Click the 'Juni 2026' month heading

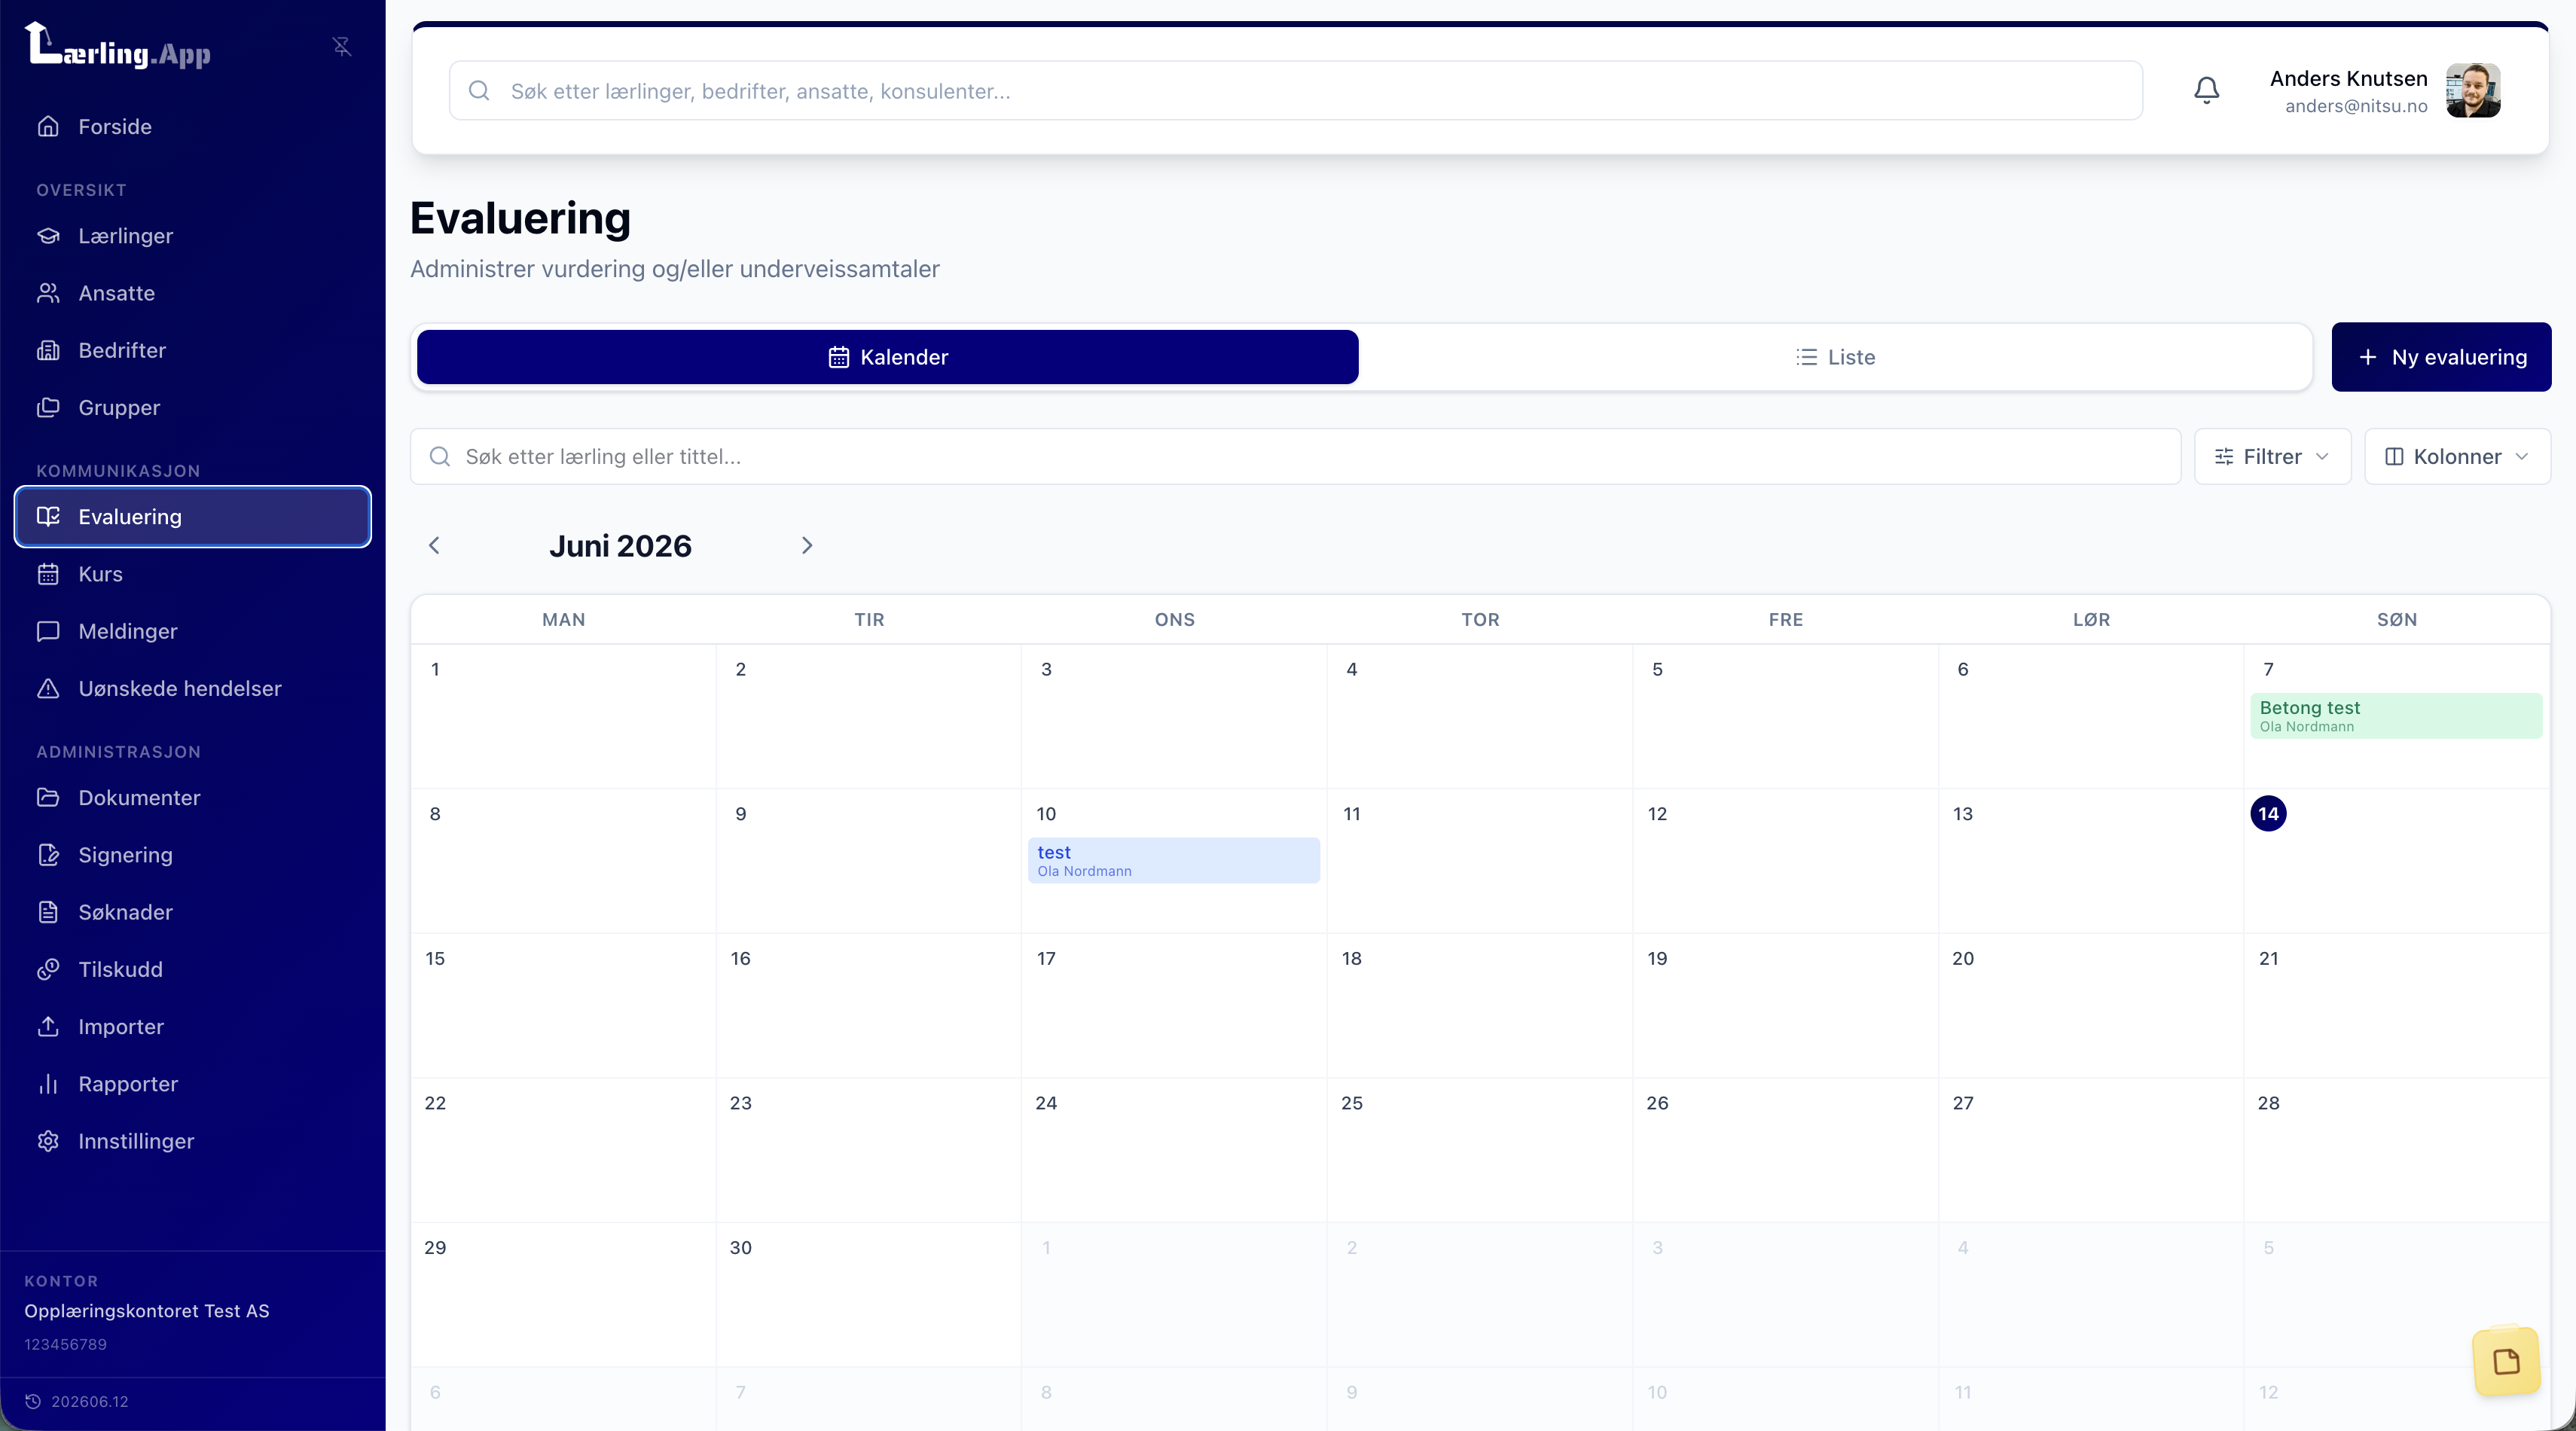point(620,546)
